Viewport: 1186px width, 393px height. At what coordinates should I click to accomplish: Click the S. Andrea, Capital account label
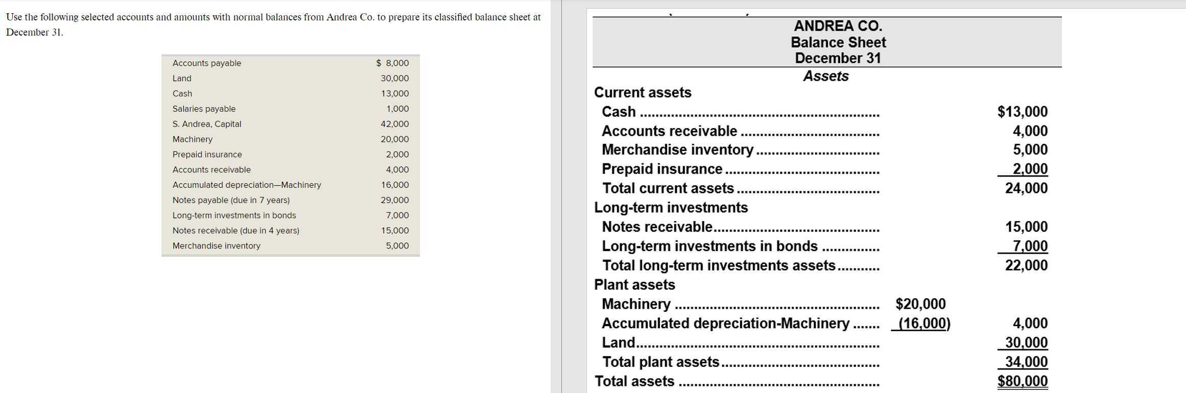click(207, 124)
